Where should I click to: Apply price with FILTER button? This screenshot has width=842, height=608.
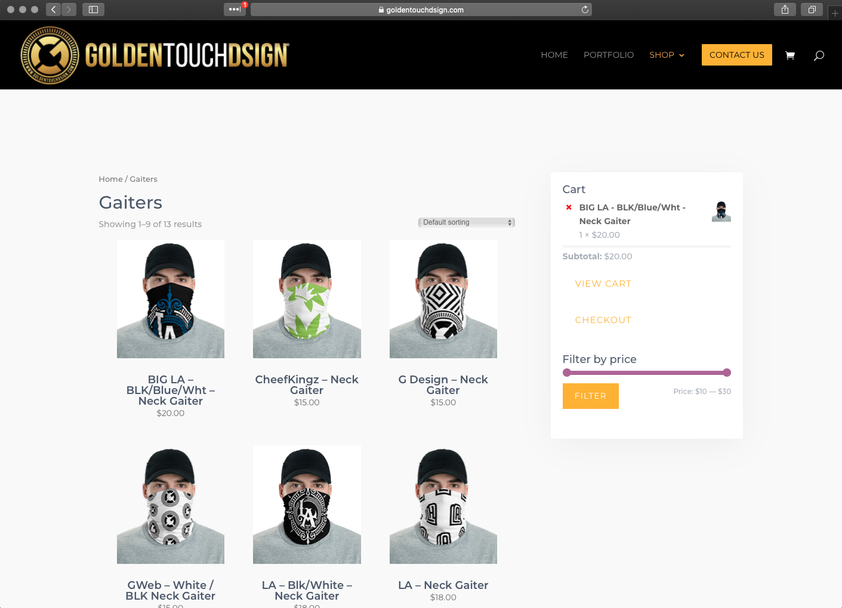(x=590, y=396)
